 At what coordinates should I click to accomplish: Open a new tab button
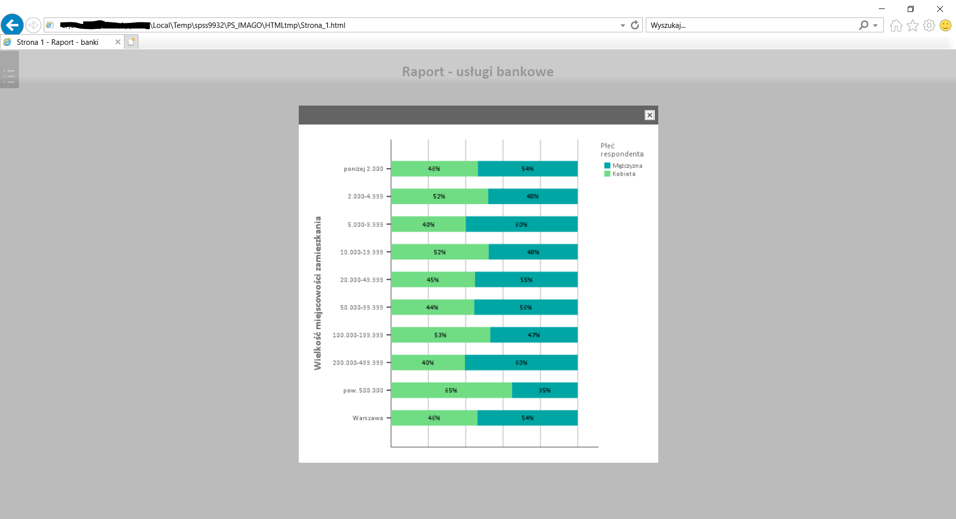pyautogui.click(x=131, y=42)
